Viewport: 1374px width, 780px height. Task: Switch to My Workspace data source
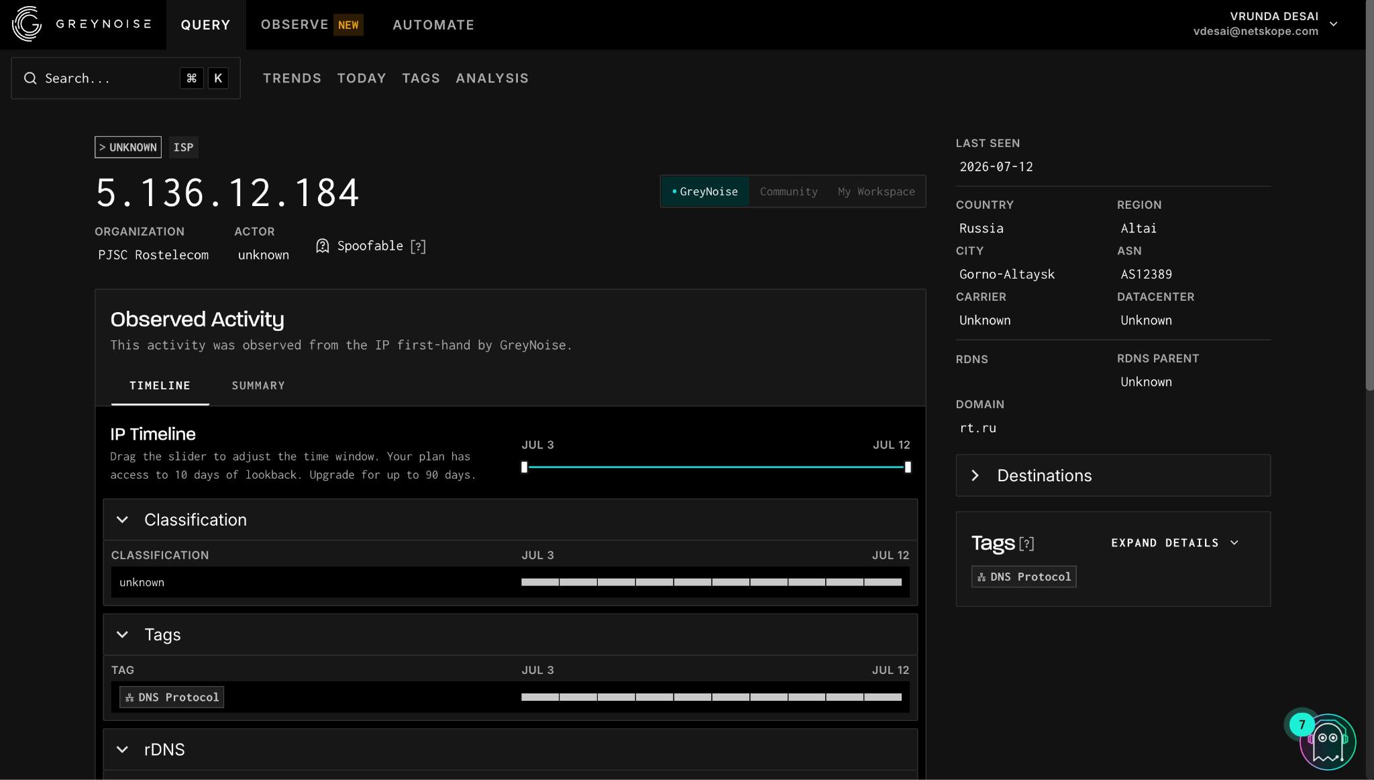pyautogui.click(x=876, y=192)
